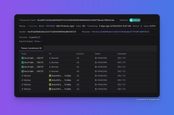Click the flame icon in the fourth Burned row

click(x=50, y=71)
